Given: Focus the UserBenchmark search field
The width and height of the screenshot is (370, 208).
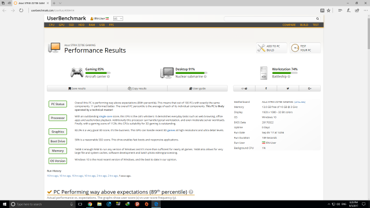Looking at the screenshot, I should (x=270, y=18).
